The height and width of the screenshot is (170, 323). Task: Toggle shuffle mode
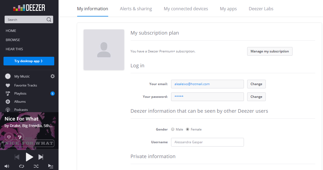[36, 166]
